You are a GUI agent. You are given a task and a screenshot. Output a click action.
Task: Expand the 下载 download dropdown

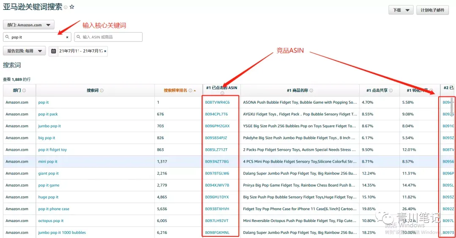[401, 10]
